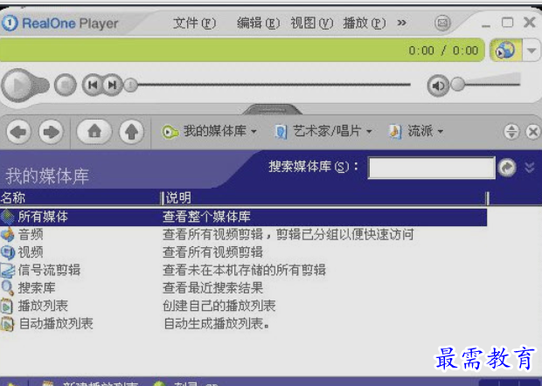Click the navigate Forward arrow
The image size is (542, 386).
tap(51, 132)
